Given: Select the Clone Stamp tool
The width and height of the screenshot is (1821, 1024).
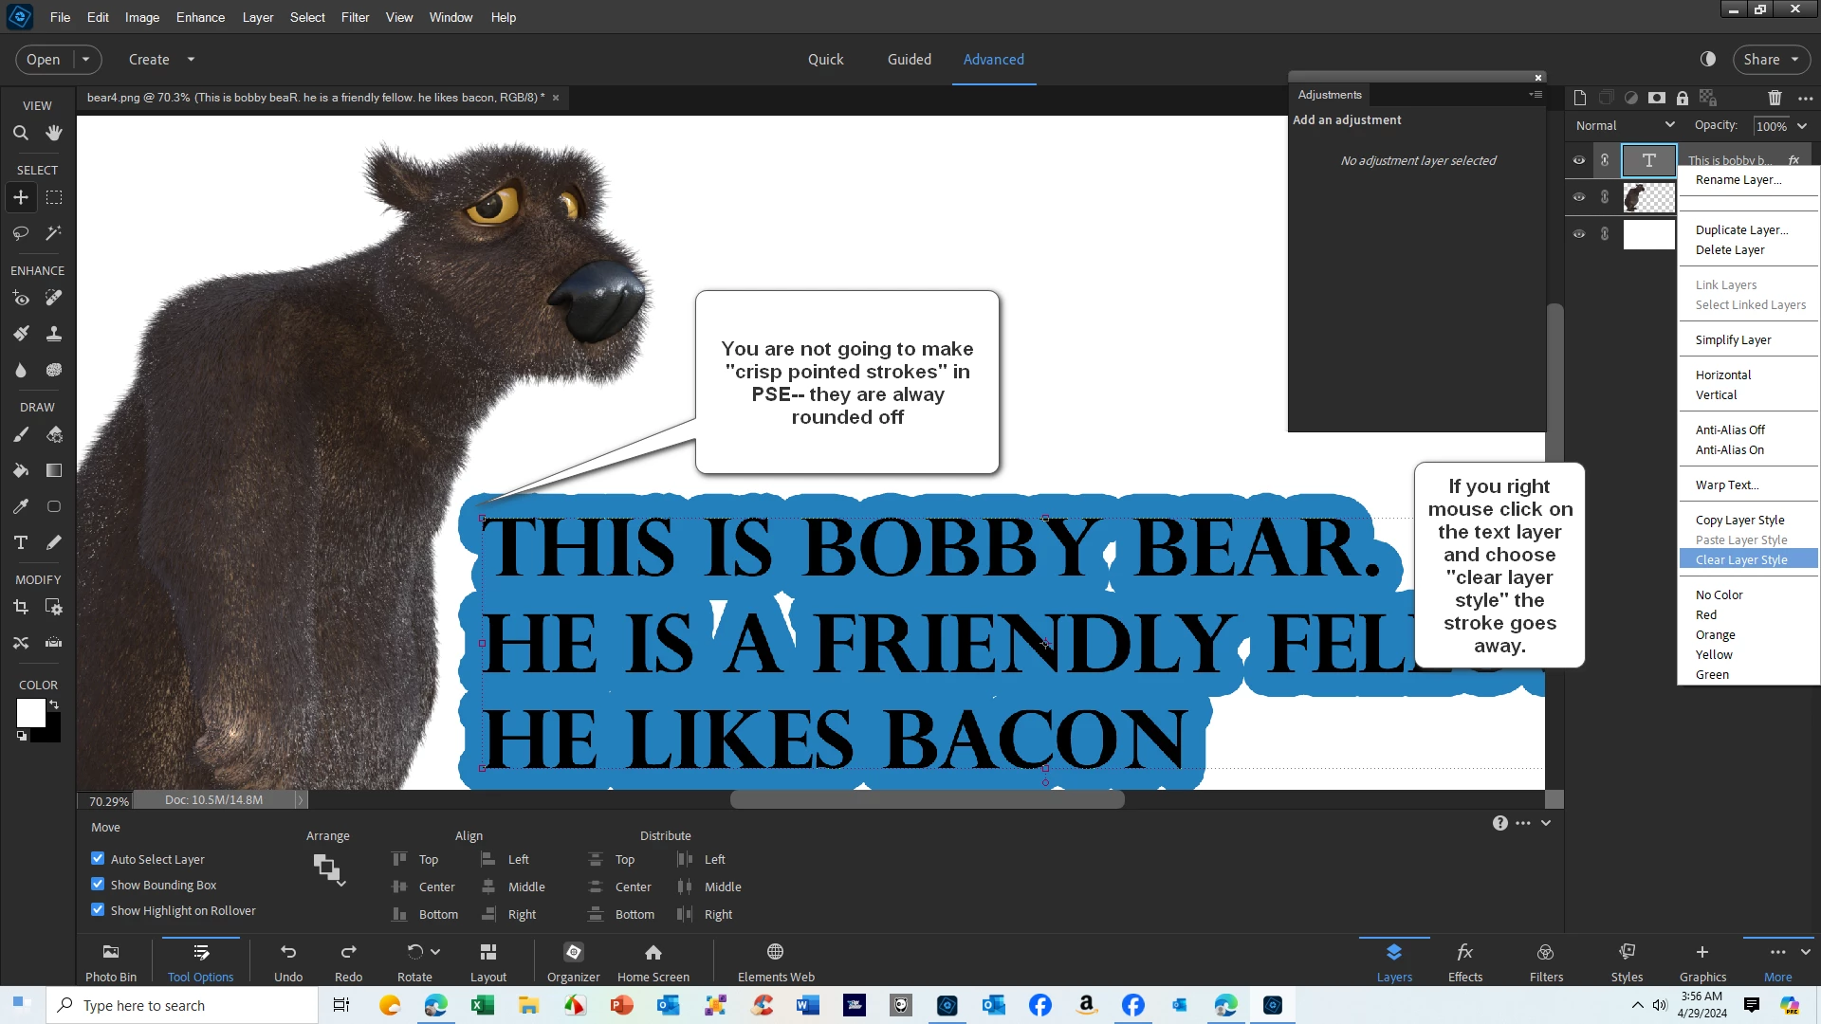Looking at the screenshot, I should 54,334.
